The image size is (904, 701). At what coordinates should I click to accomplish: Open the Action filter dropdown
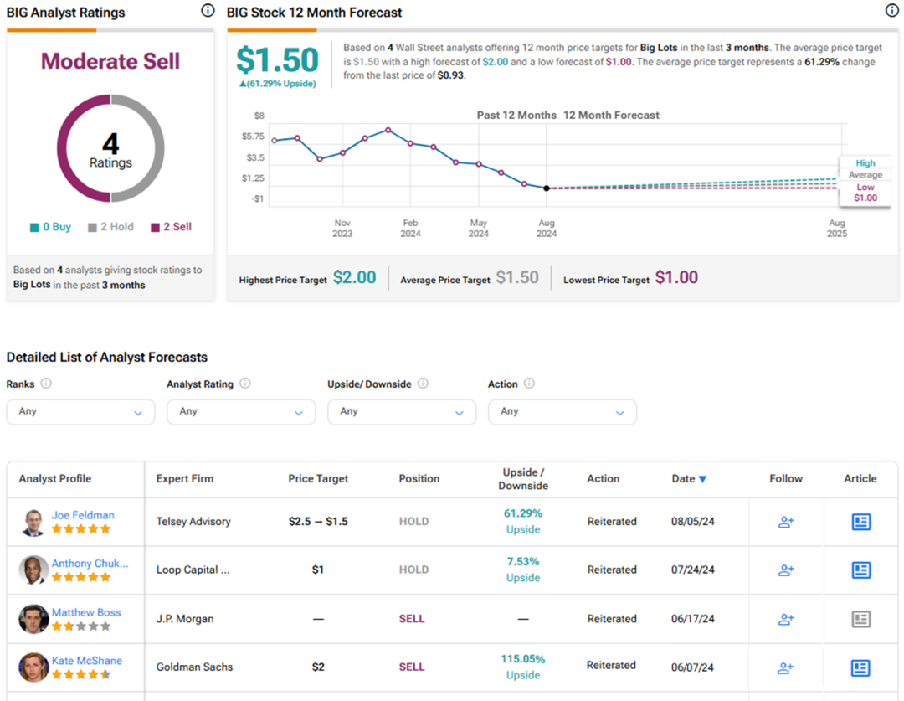pyautogui.click(x=562, y=412)
